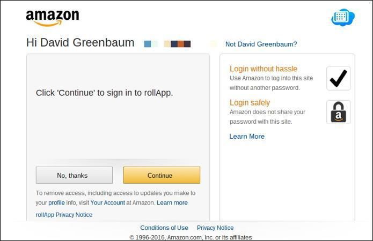Open the Not David Greenbaum? link
Screen dimensions: 373x241
click(261, 44)
